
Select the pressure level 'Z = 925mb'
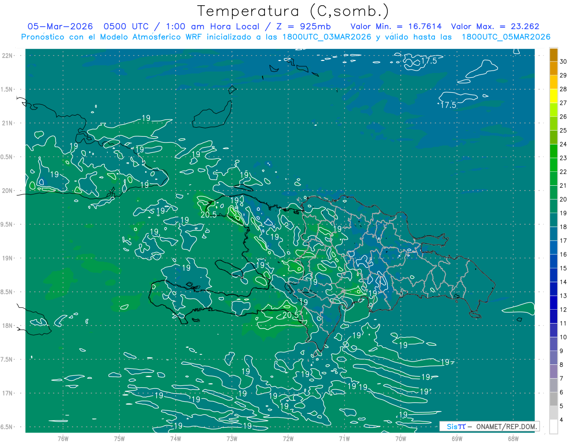[303, 26]
